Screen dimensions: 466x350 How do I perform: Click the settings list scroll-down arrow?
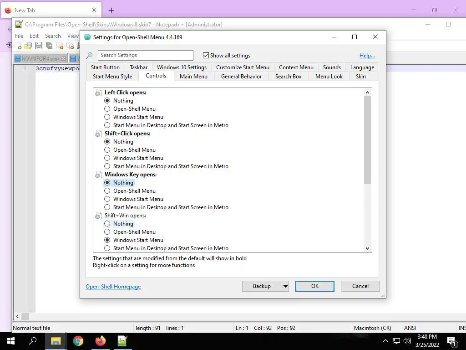(368, 248)
